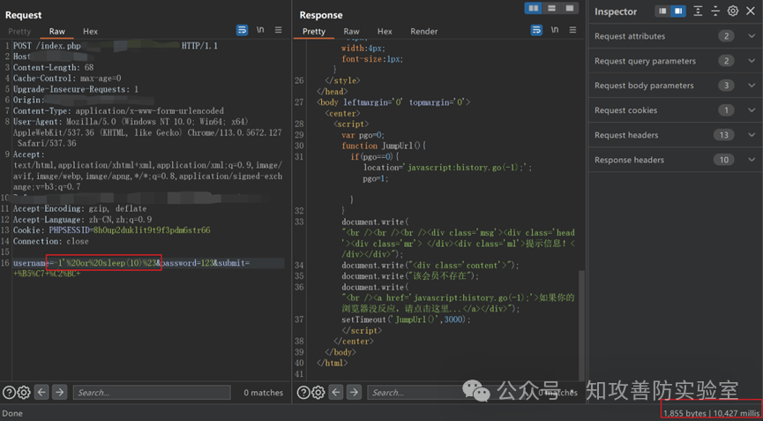763x421 pixels.
Task: Click Inspector collapse all sections icon
Action: tap(714, 11)
